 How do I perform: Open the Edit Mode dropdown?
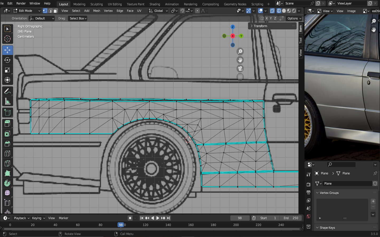tap(27, 11)
